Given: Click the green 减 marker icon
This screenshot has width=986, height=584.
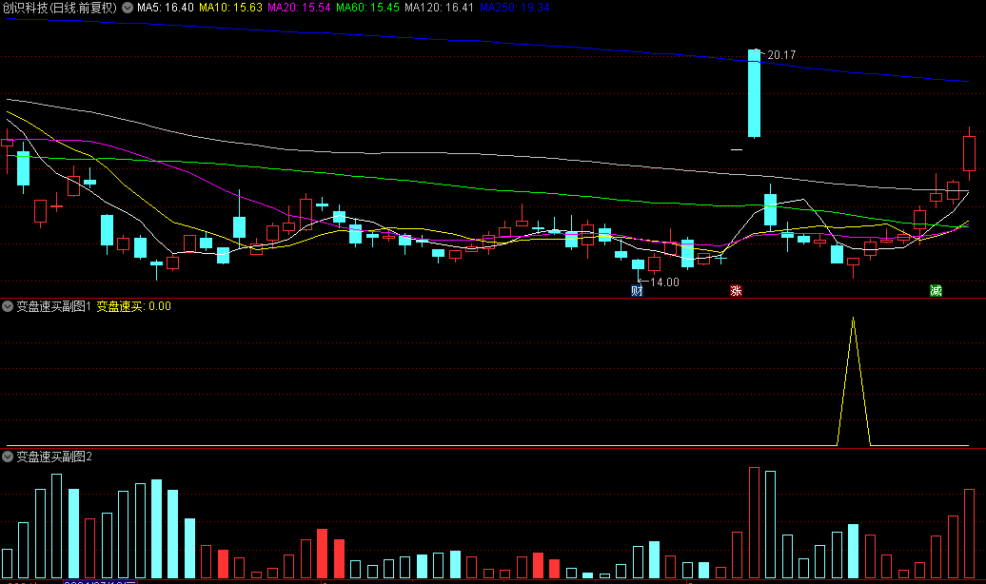Looking at the screenshot, I should coord(936,290).
